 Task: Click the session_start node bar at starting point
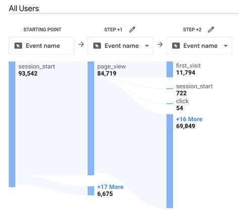click(x=12, y=124)
